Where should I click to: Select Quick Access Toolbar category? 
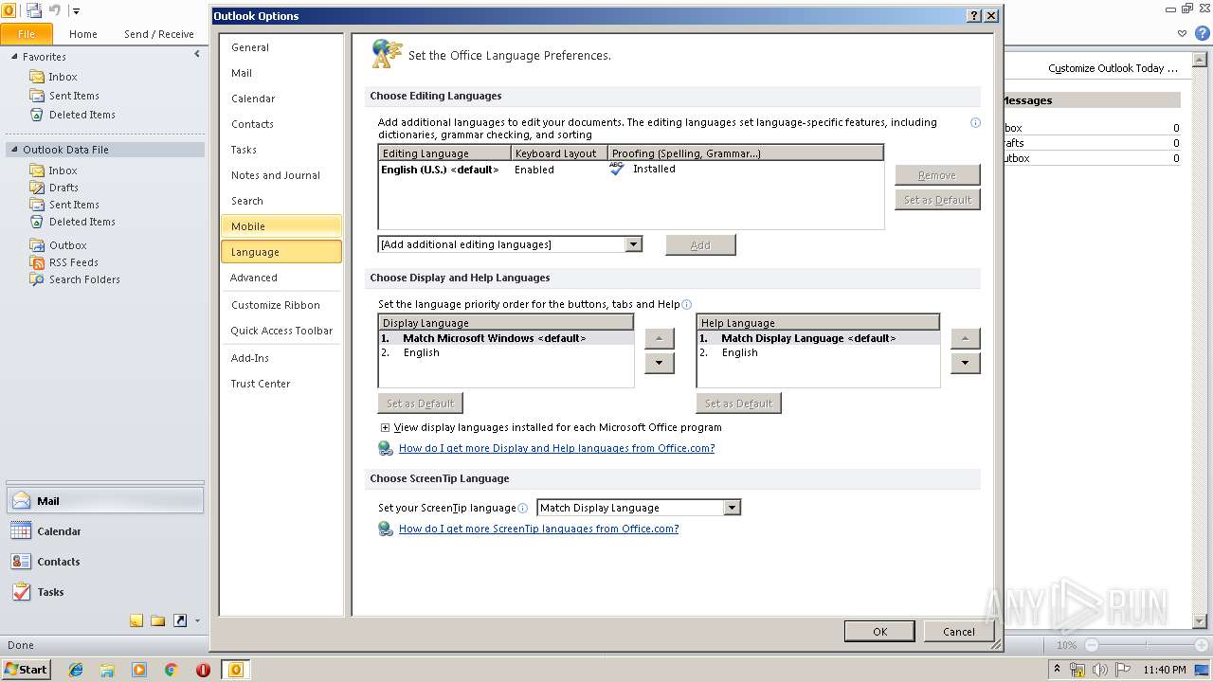[x=281, y=331]
